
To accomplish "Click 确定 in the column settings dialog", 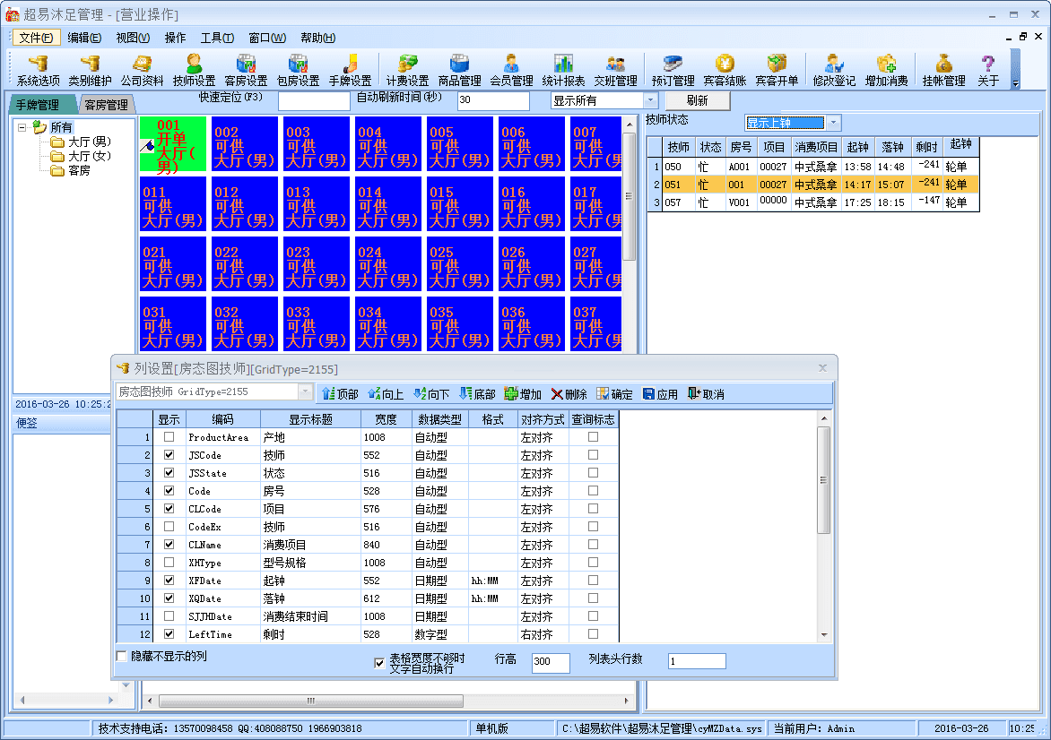I will tap(615, 394).
